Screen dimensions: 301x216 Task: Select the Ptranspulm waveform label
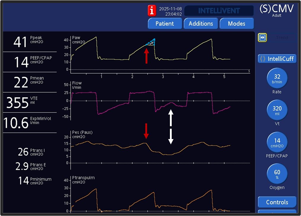coord(83,180)
